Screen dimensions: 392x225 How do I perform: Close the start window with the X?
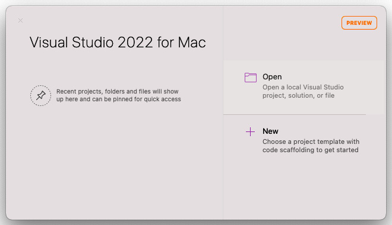(21, 21)
